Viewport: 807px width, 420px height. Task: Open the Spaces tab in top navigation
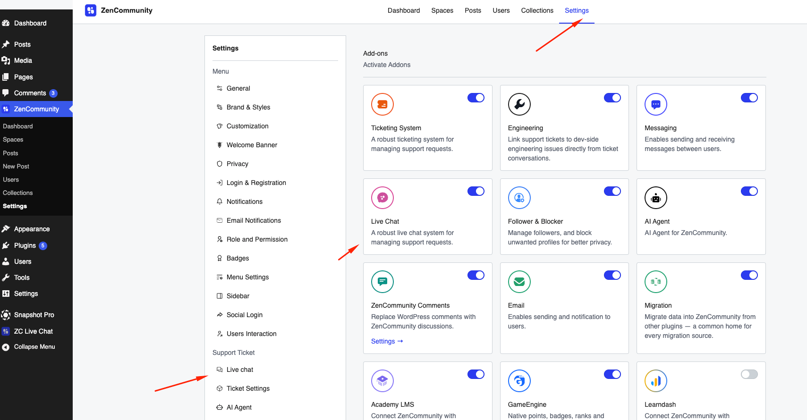[442, 10]
